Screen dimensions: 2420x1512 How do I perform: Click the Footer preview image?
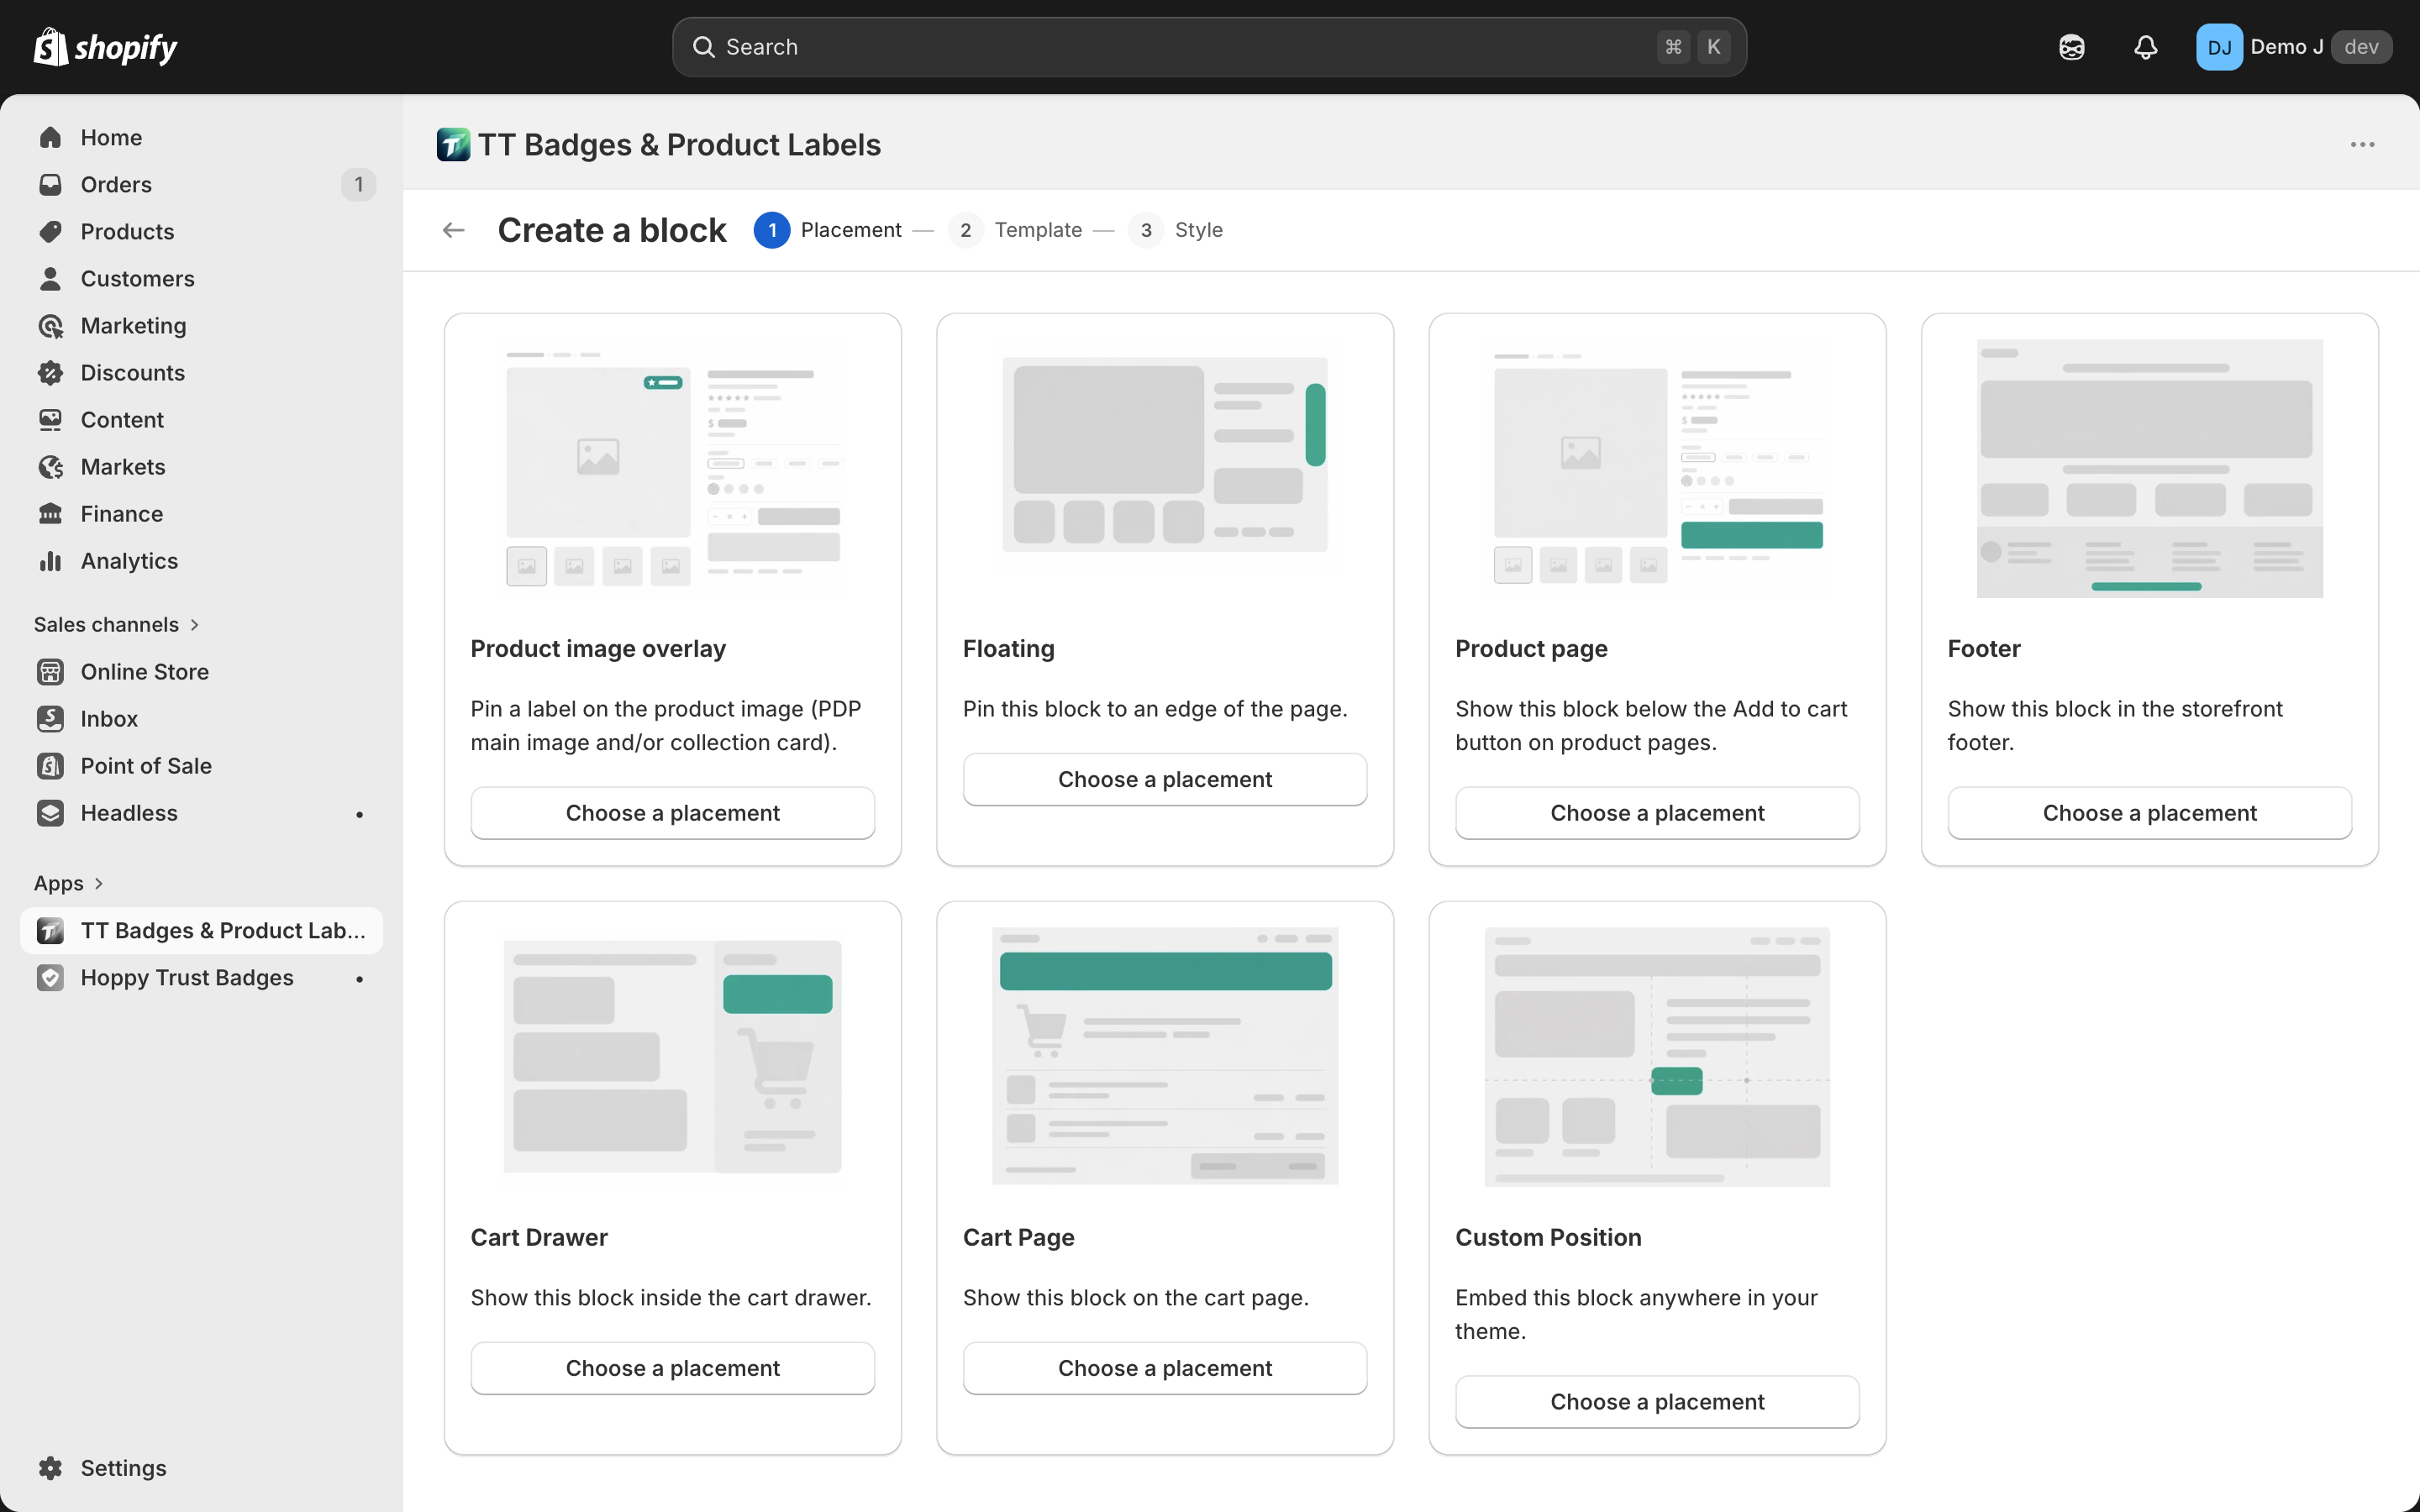2150,468
